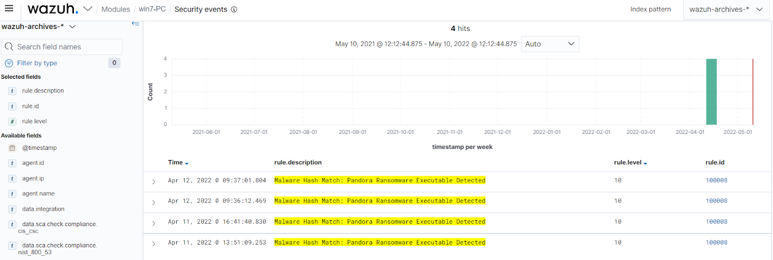Click type icon for agent.id

point(13,163)
